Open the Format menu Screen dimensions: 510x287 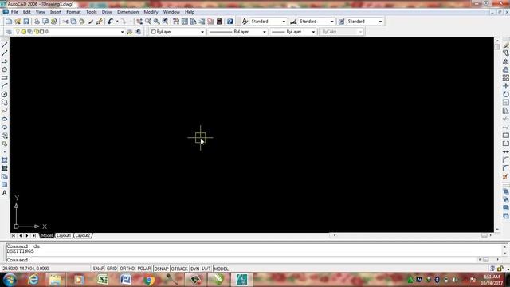[73, 12]
